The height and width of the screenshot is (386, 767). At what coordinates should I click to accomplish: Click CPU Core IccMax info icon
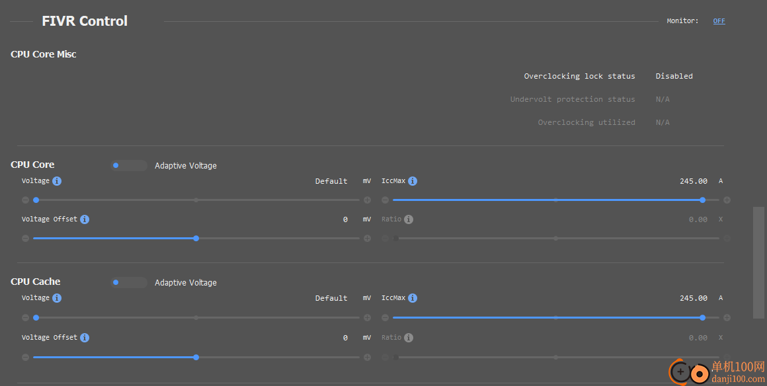pos(413,181)
